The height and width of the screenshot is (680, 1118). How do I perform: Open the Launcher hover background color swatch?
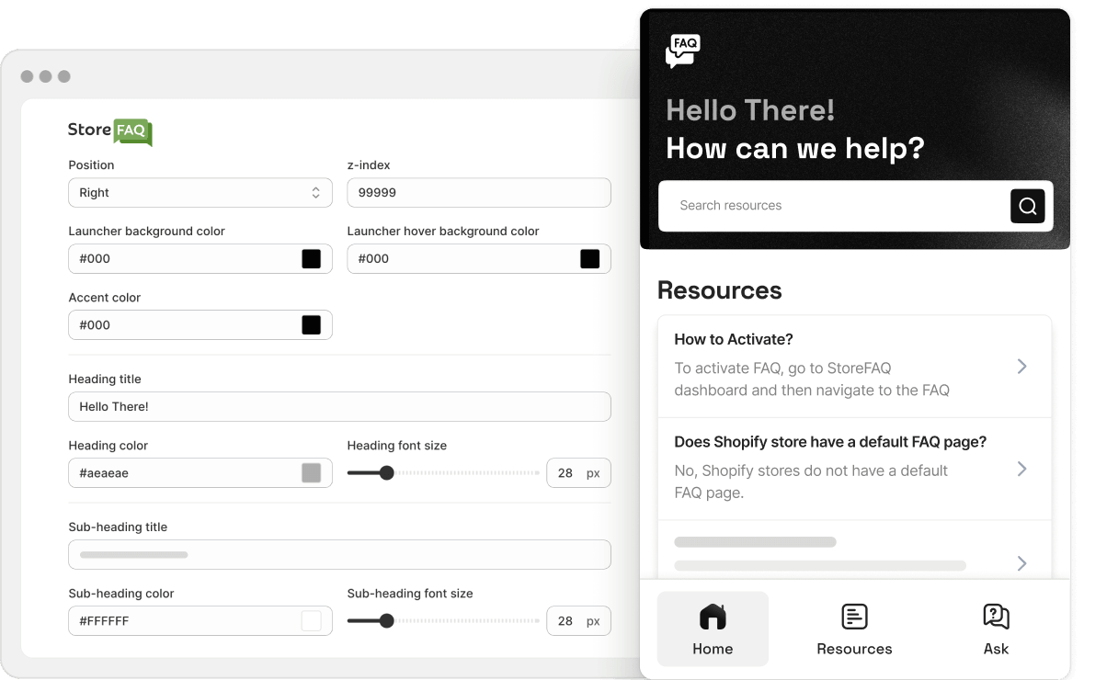589,259
